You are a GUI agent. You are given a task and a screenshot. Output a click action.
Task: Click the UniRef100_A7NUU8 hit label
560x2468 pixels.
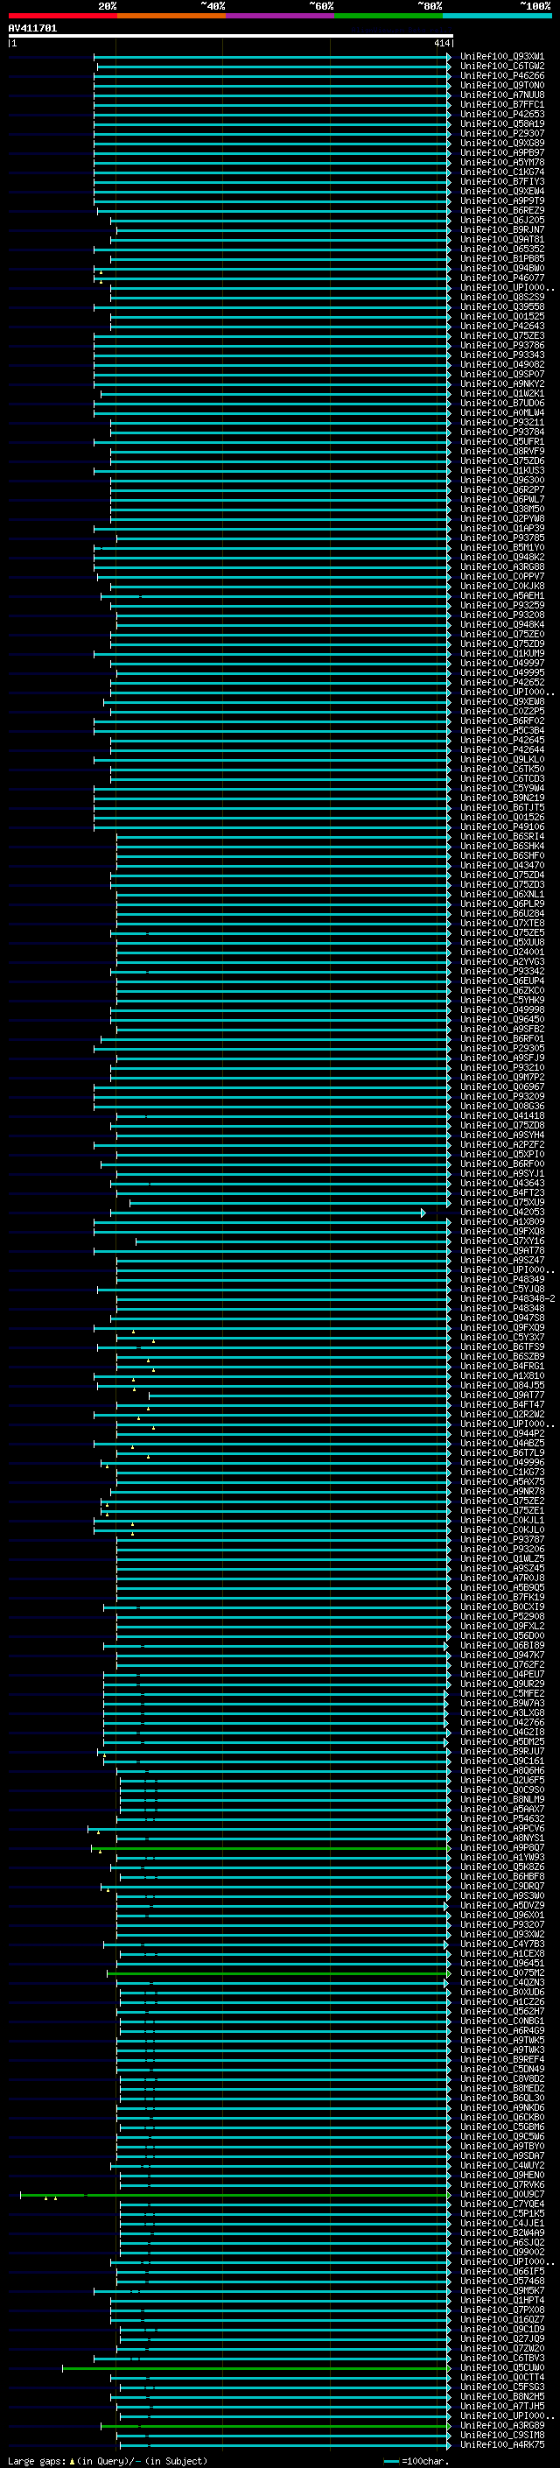(502, 95)
